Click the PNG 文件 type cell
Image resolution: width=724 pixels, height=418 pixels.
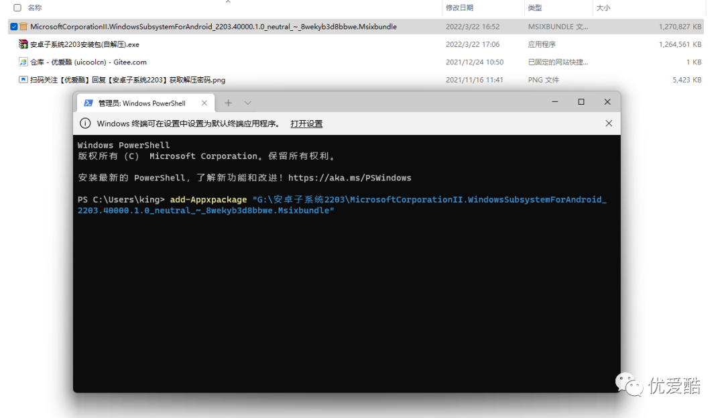pos(543,80)
